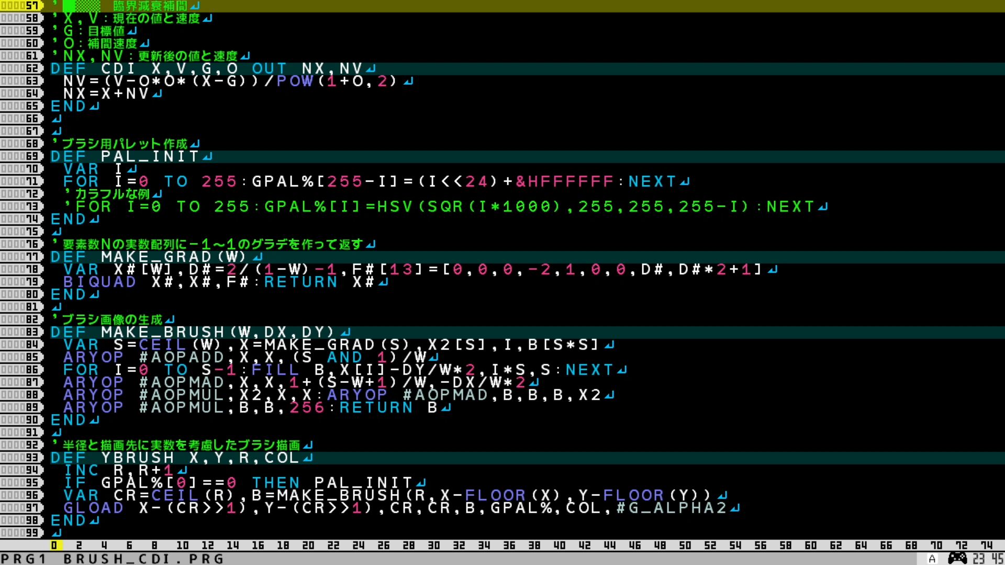Click the YBRUSH function definition name
The height and width of the screenshot is (565, 1005).
[138, 458]
